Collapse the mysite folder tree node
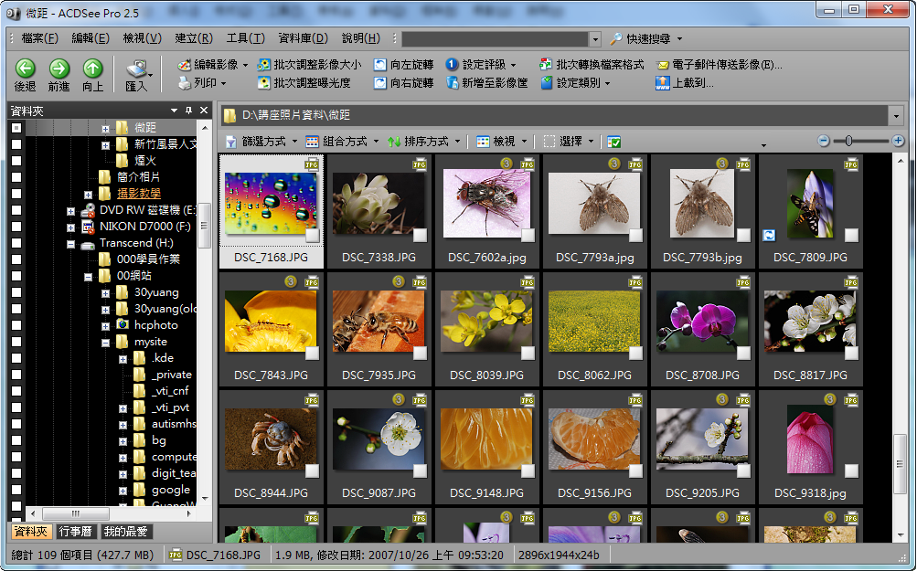The height and width of the screenshot is (571, 917). [x=106, y=342]
